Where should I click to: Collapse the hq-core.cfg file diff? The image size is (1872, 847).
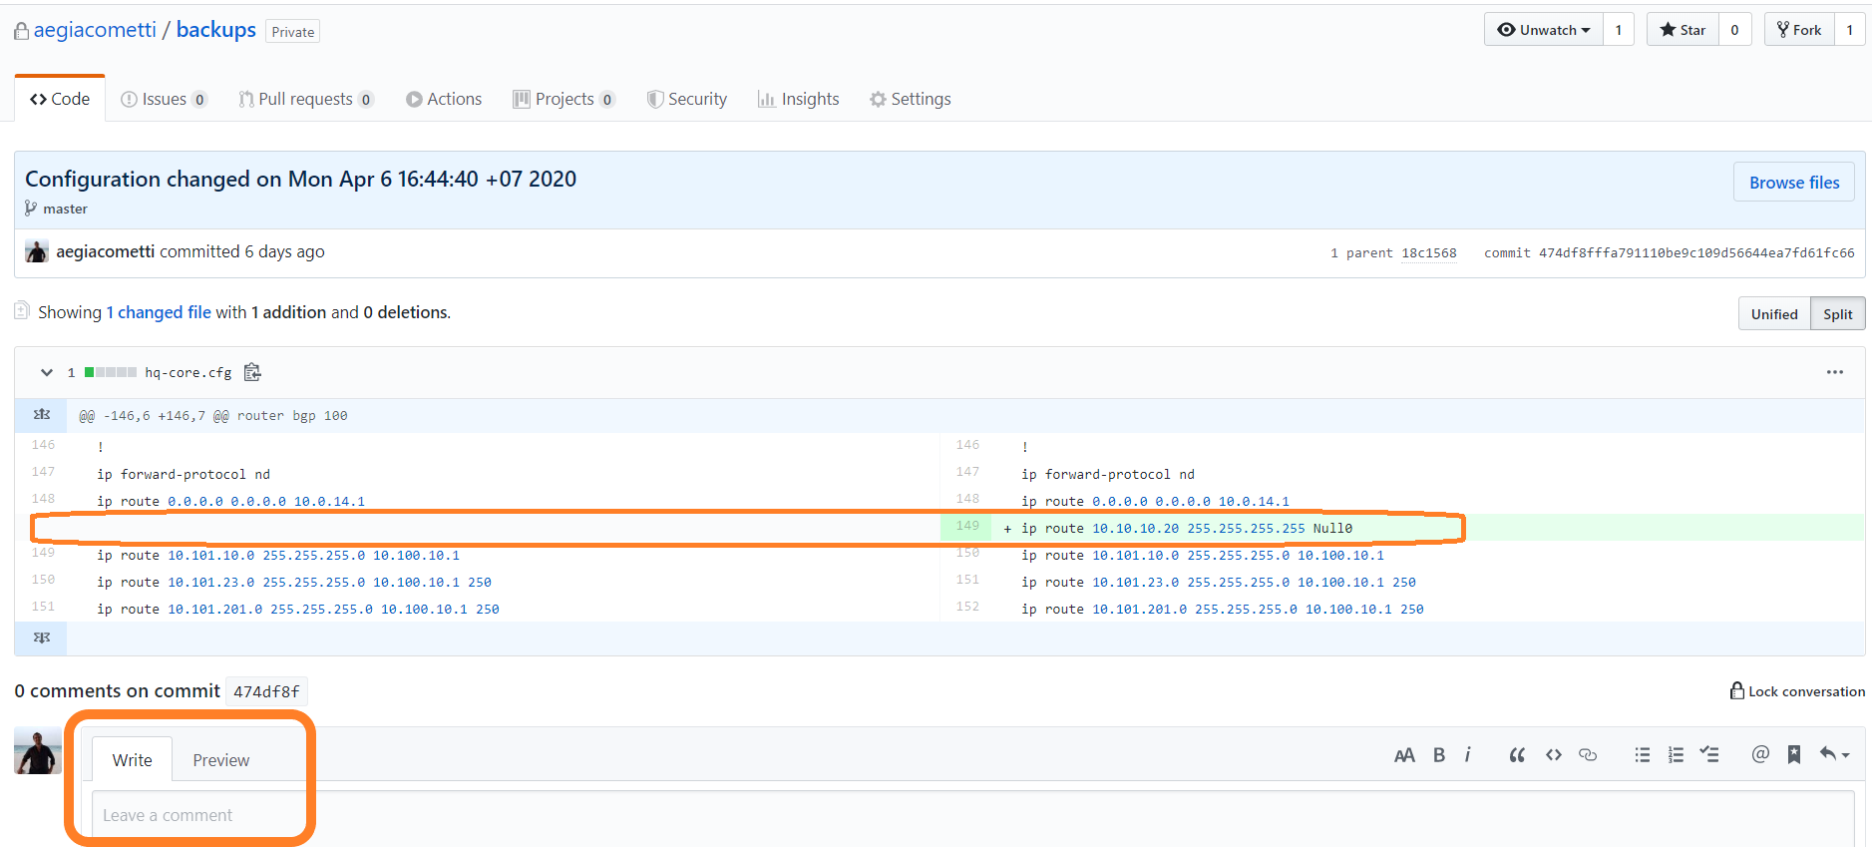(x=46, y=372)
